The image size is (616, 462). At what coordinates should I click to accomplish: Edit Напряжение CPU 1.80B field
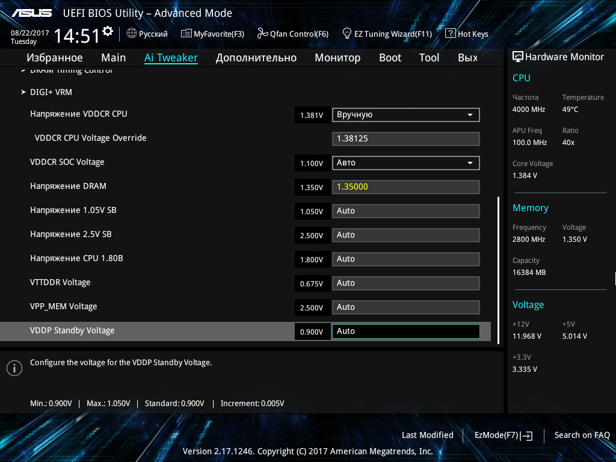[406, 259]
